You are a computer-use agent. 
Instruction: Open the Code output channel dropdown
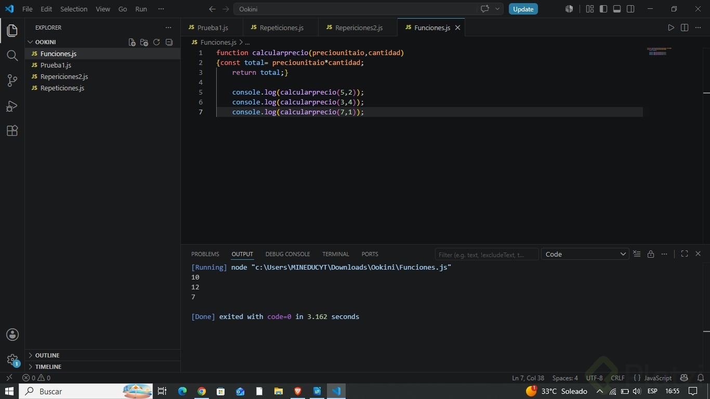click(585, 254)
